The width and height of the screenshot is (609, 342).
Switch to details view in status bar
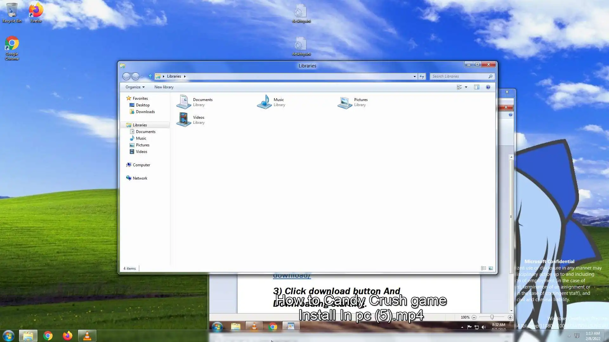483,268
